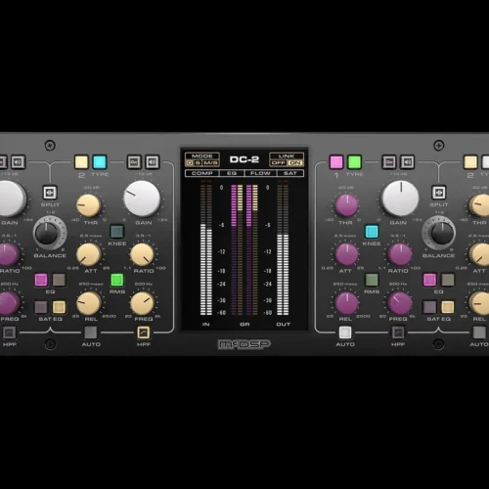Switch to the FLOW tab in the display
Viewport: 489px width, 489px height.
click(260, 173)
